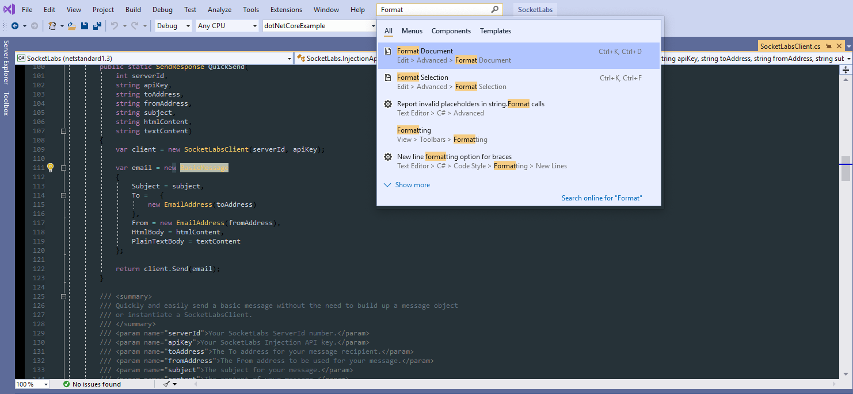Click the gear icon beside New line formatting option

(388, 157)
